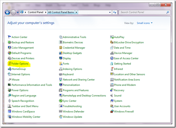Click the Backup and Restore icon
176x128 pixels.
[10, 42]
